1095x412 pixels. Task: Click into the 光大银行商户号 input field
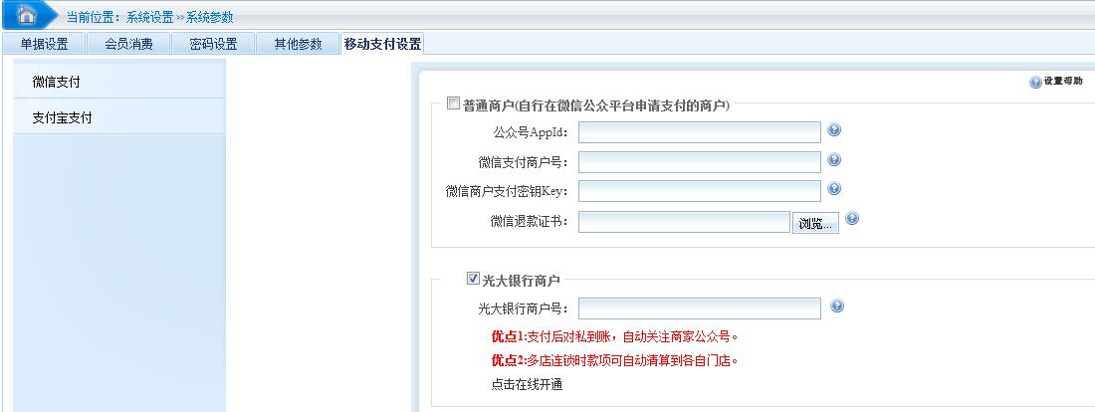pyautogui.click(x=699, y=309)
